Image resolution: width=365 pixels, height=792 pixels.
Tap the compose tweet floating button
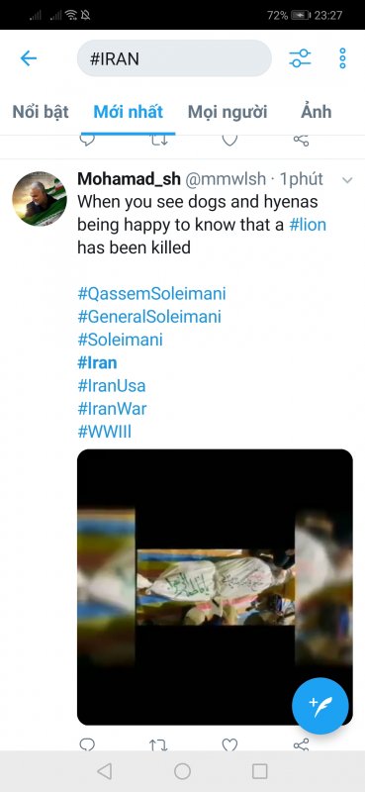320,706
